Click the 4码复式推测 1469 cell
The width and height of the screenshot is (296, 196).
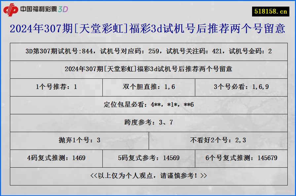coord(56,158)
